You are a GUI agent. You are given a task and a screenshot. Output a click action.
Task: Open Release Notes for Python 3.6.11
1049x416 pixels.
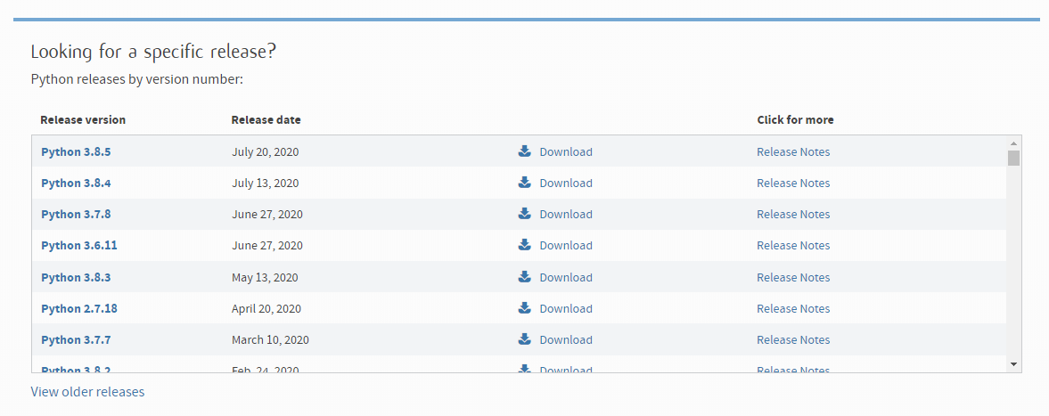[x=793, y=246]
